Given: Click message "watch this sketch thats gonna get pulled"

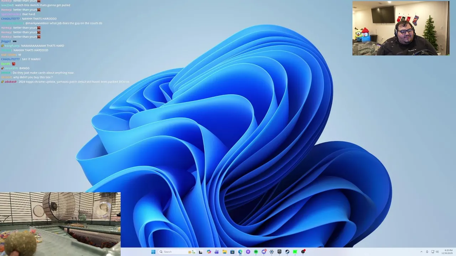Looking at the screenshot, I should pos(42,5).
